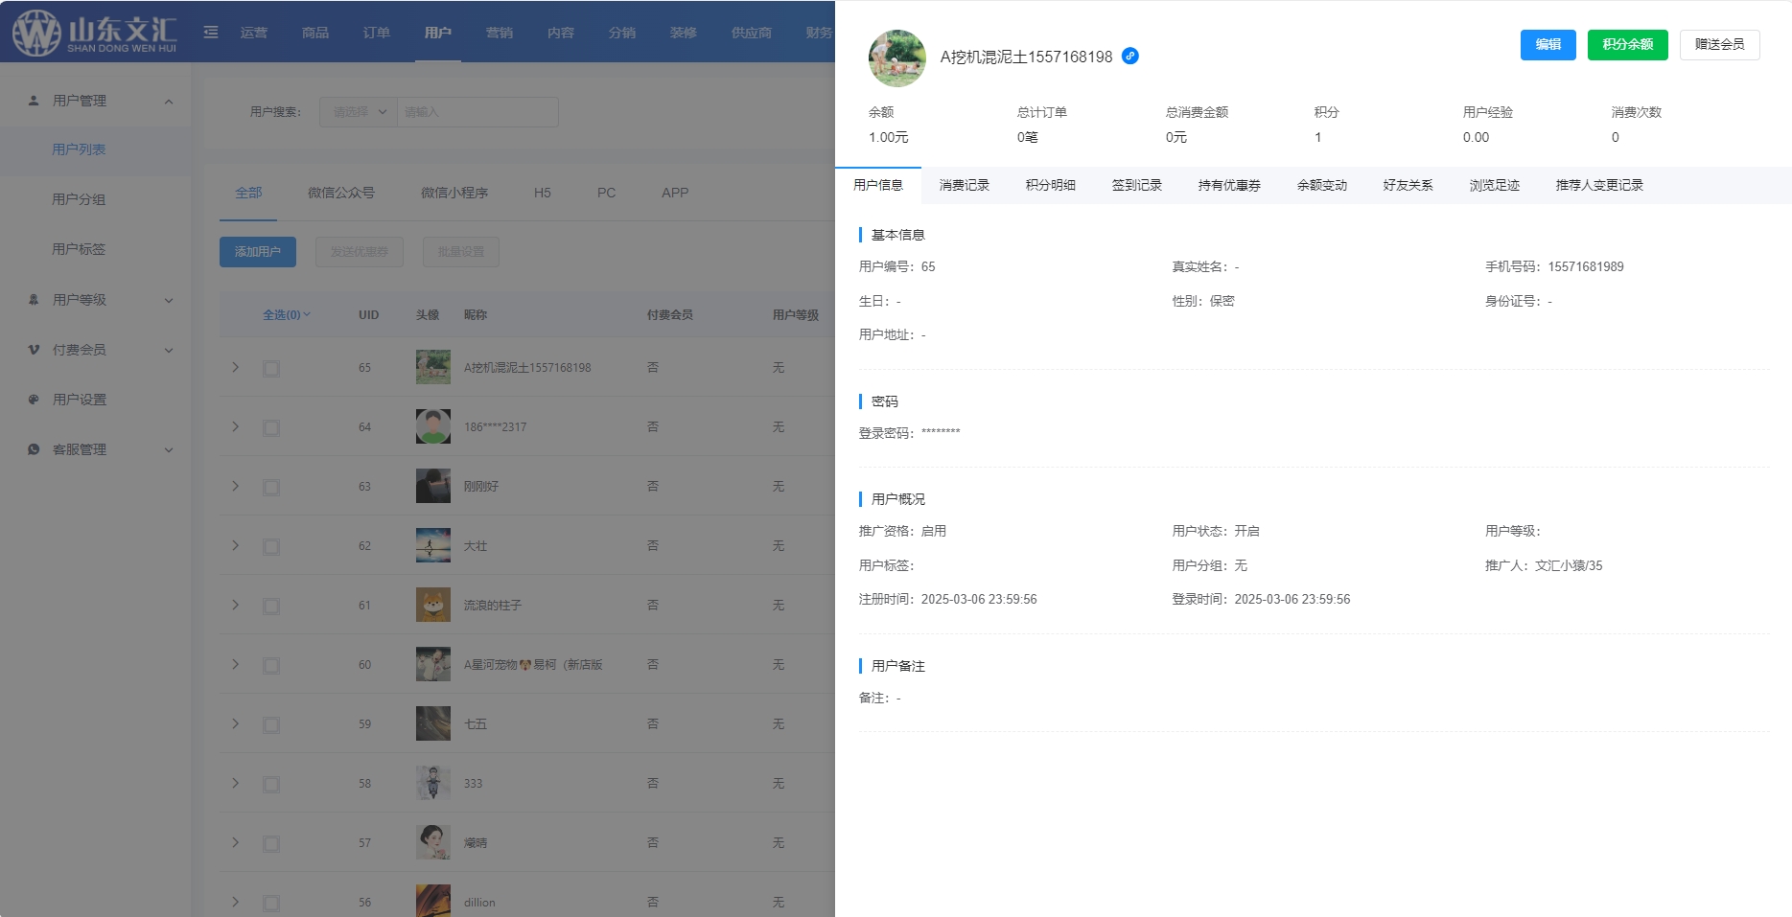Click the 赠送会员 button
This screenshot has height=917, width=1792.
tap(1719, 44)
